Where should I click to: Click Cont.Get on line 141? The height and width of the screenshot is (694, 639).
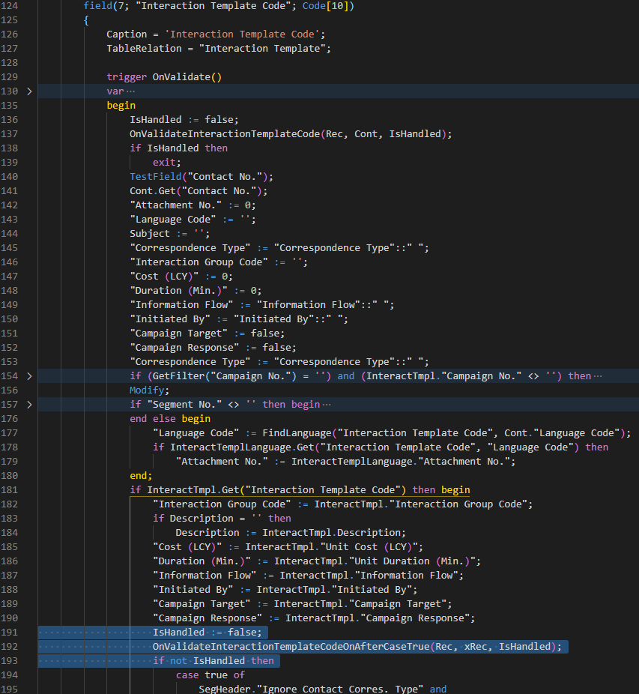click(153, 191)
